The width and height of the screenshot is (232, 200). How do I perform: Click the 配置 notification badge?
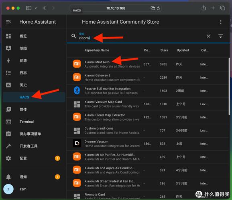(57, 158)
